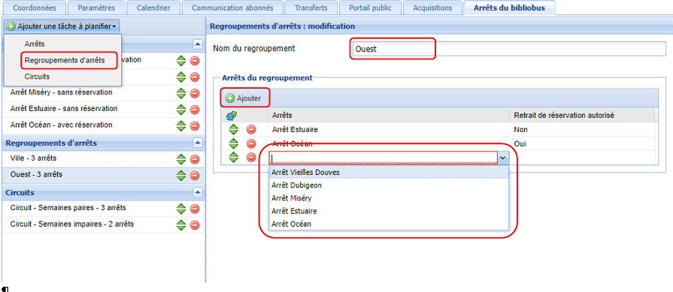Screen dimensions: 673x292
Task: Remove Arrêt Estuaire from the Ouest grouping table
Action: click(251, 130)
